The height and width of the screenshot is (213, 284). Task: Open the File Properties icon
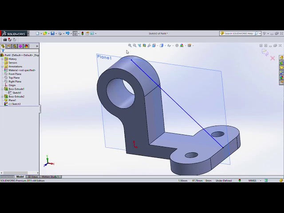coord(87,33)
